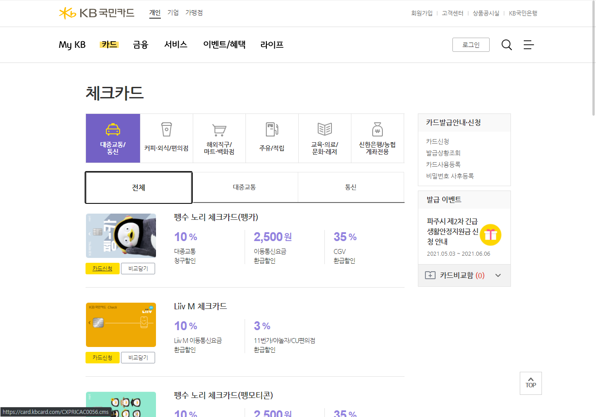Screen dimensions: 596x417
Task: Select the shopping cart 해외직구/마트·백화점 category
Action: 219,138
